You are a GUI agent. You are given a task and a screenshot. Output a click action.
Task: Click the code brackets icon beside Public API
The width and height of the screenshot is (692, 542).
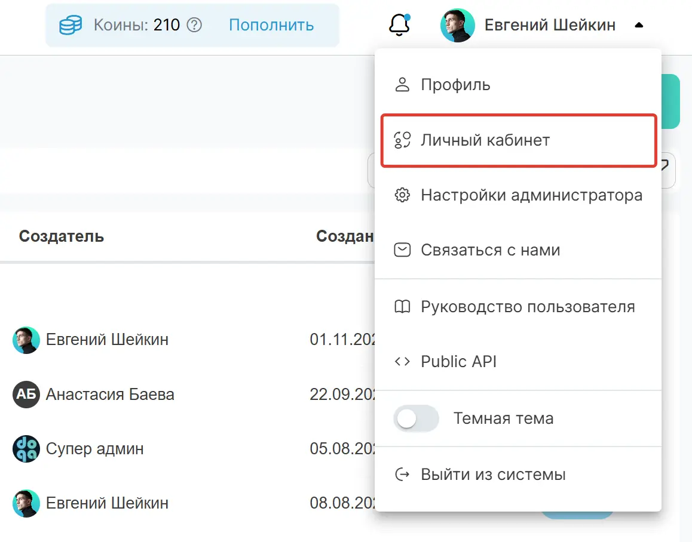(403, 361)
